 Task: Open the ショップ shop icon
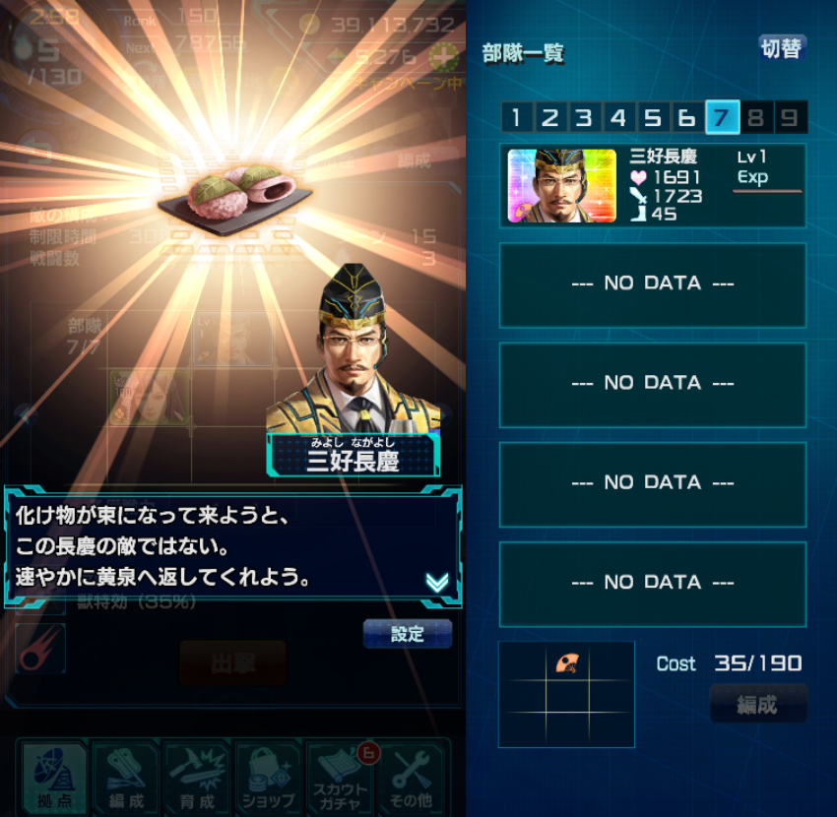pos(268,779)
